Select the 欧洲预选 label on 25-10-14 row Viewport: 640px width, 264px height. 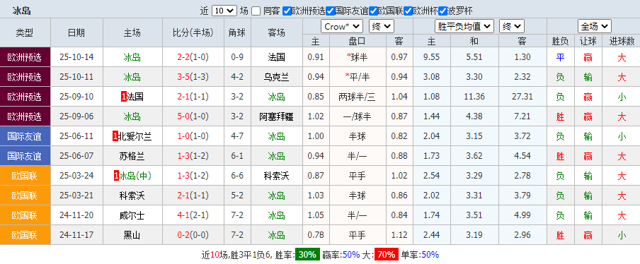coord(25,57)
